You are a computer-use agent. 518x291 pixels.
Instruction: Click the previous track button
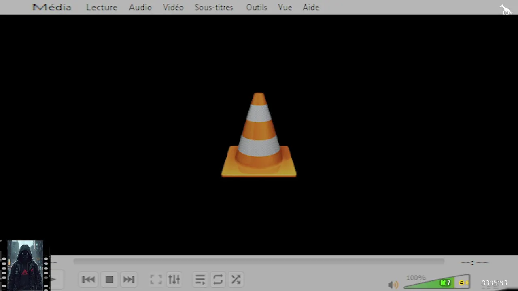[x=88, y=279]
